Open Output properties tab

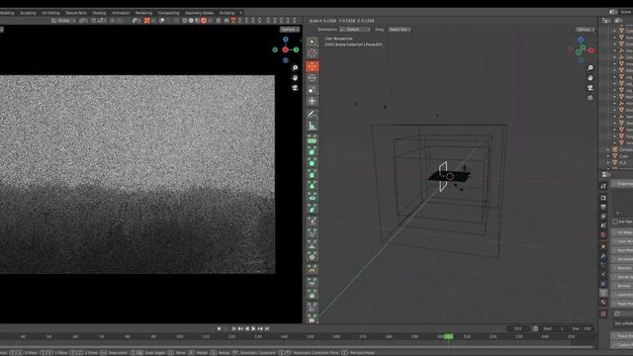click(x=603, y=207)
